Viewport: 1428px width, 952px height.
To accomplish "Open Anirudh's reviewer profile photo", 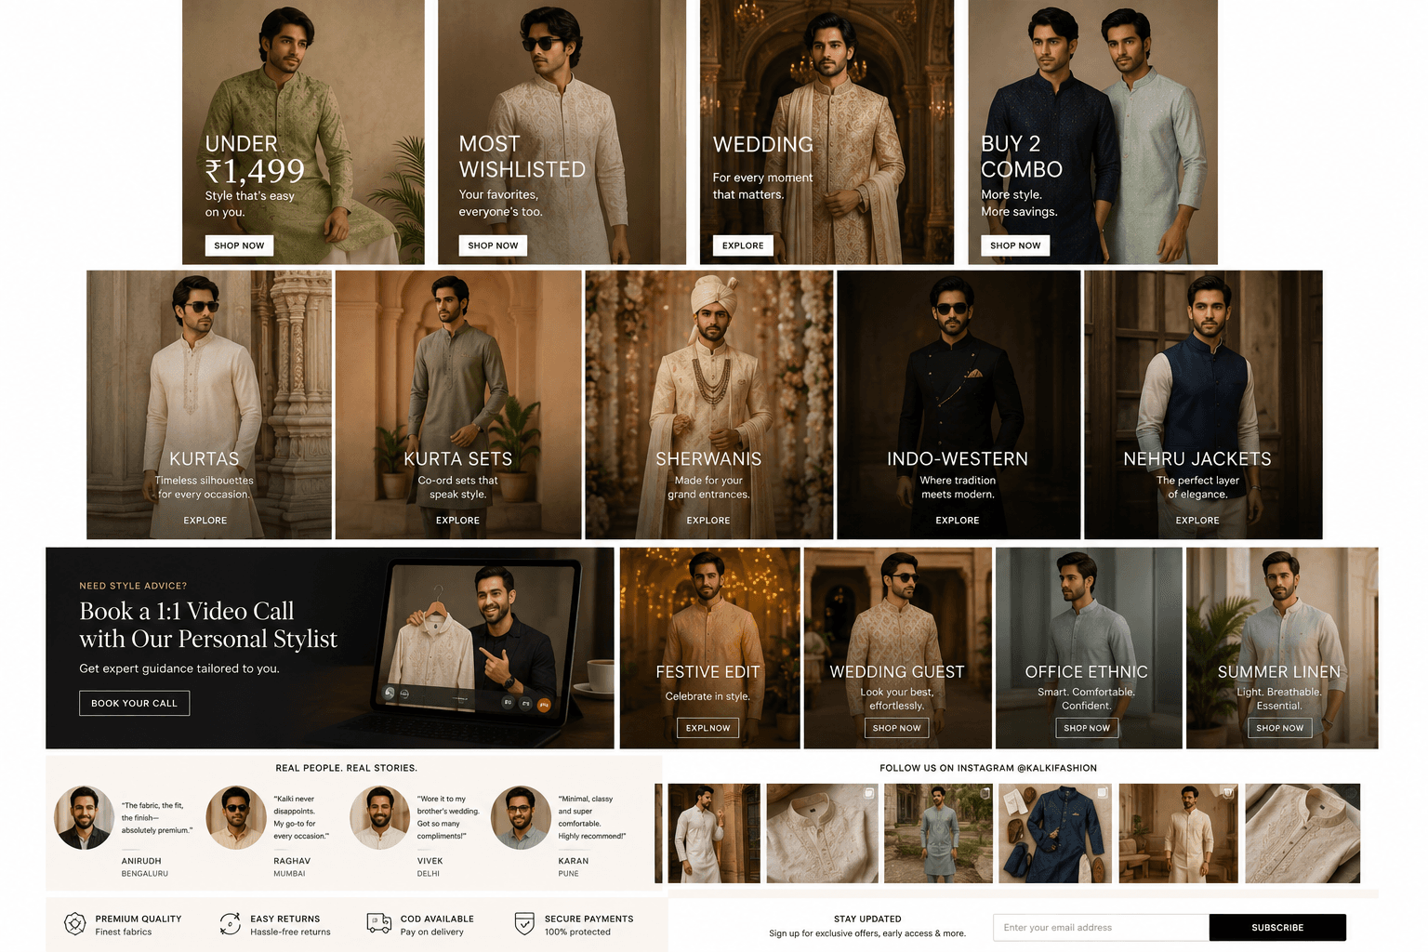I will coord(84,818).
